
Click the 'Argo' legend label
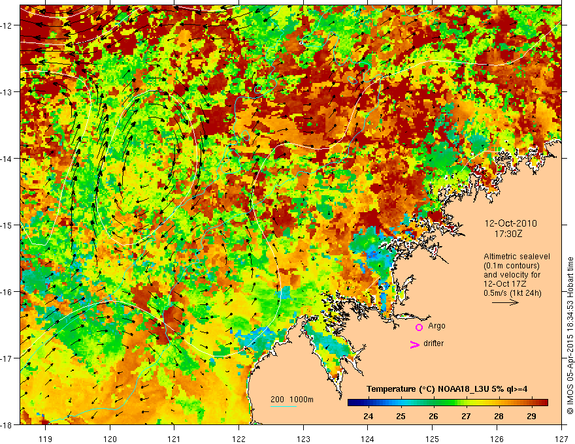[x=436, y=326]
